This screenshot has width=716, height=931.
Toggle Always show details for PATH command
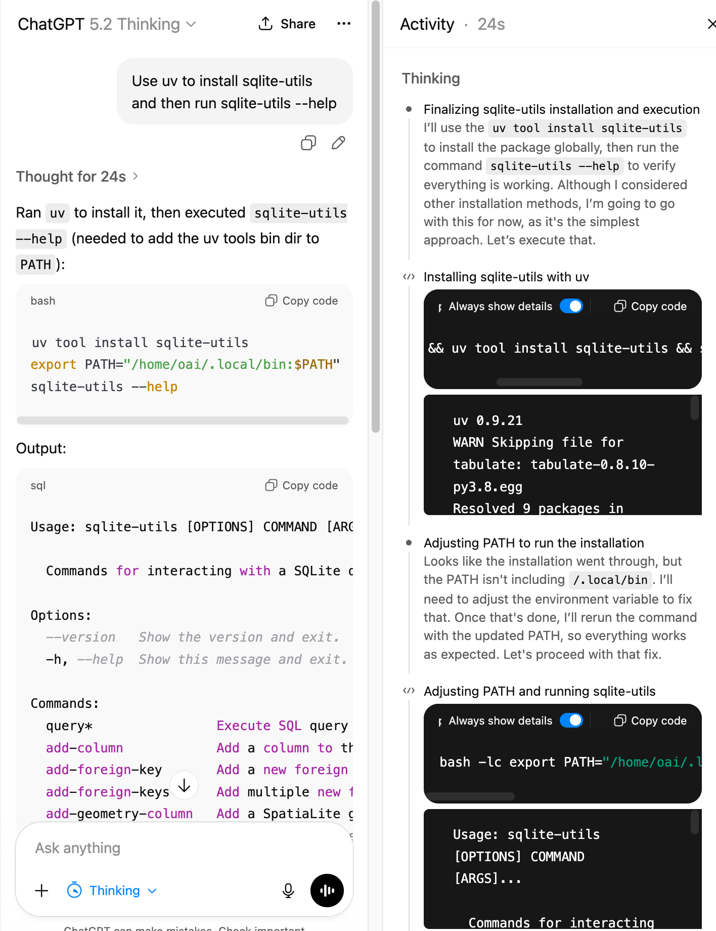coord(571,721)
